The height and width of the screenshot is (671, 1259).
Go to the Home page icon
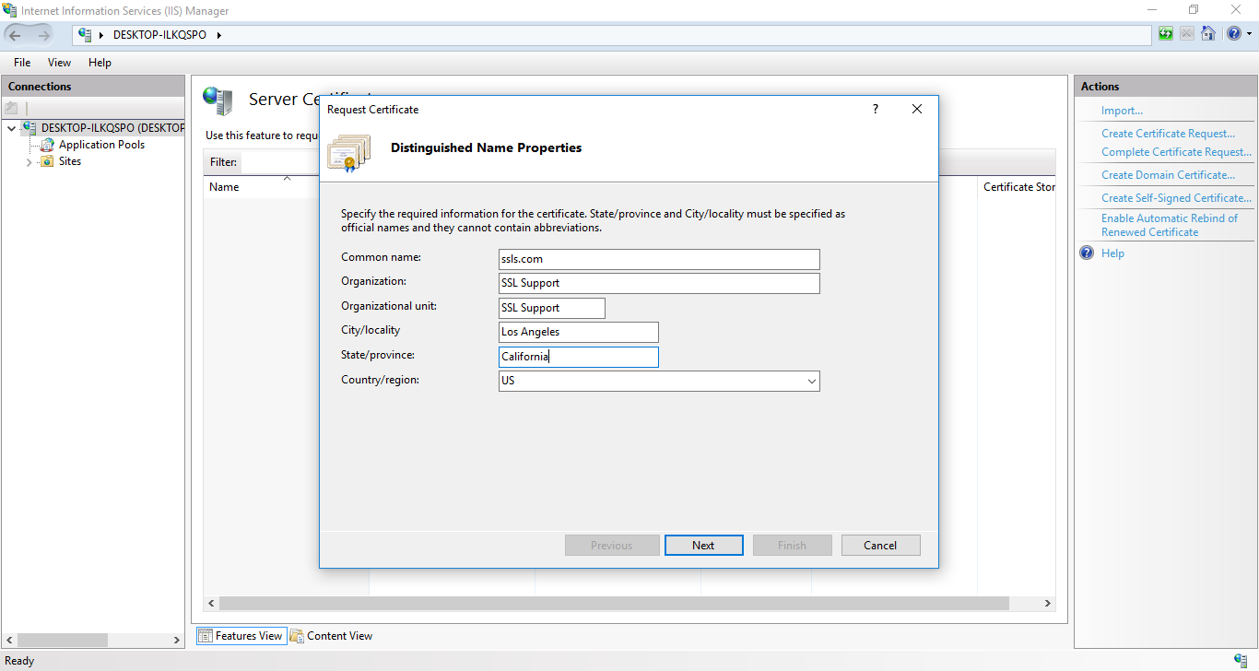click(x=1208, y=34)
